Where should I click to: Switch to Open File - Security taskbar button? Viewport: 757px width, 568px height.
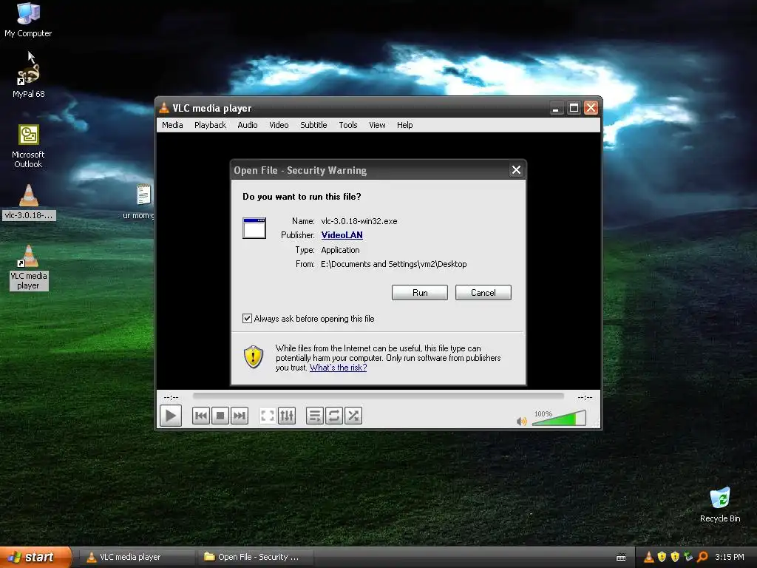point(255,557)
